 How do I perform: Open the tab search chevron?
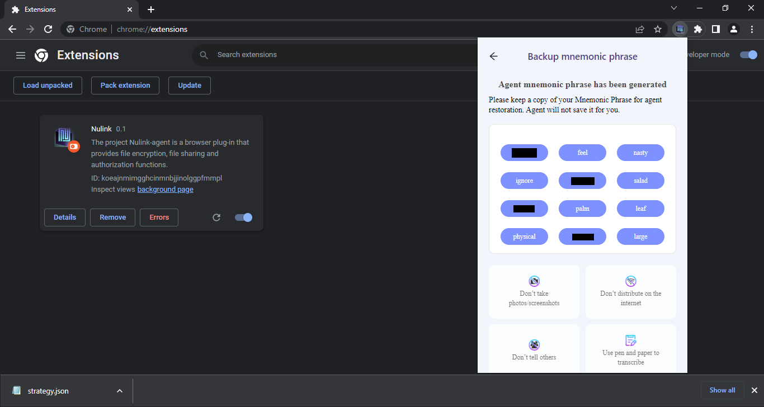tap(673, 8)
